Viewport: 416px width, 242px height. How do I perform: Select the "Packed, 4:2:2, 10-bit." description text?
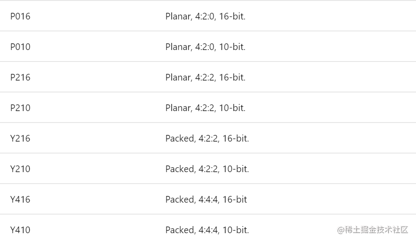207,169
